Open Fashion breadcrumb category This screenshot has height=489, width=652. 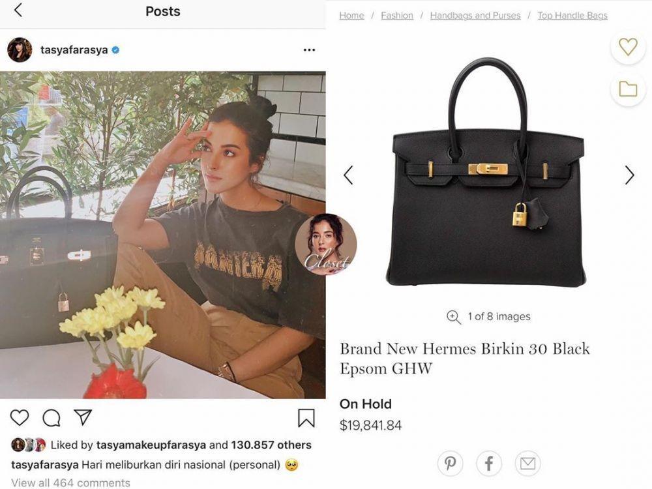click(x=397, y=16)
